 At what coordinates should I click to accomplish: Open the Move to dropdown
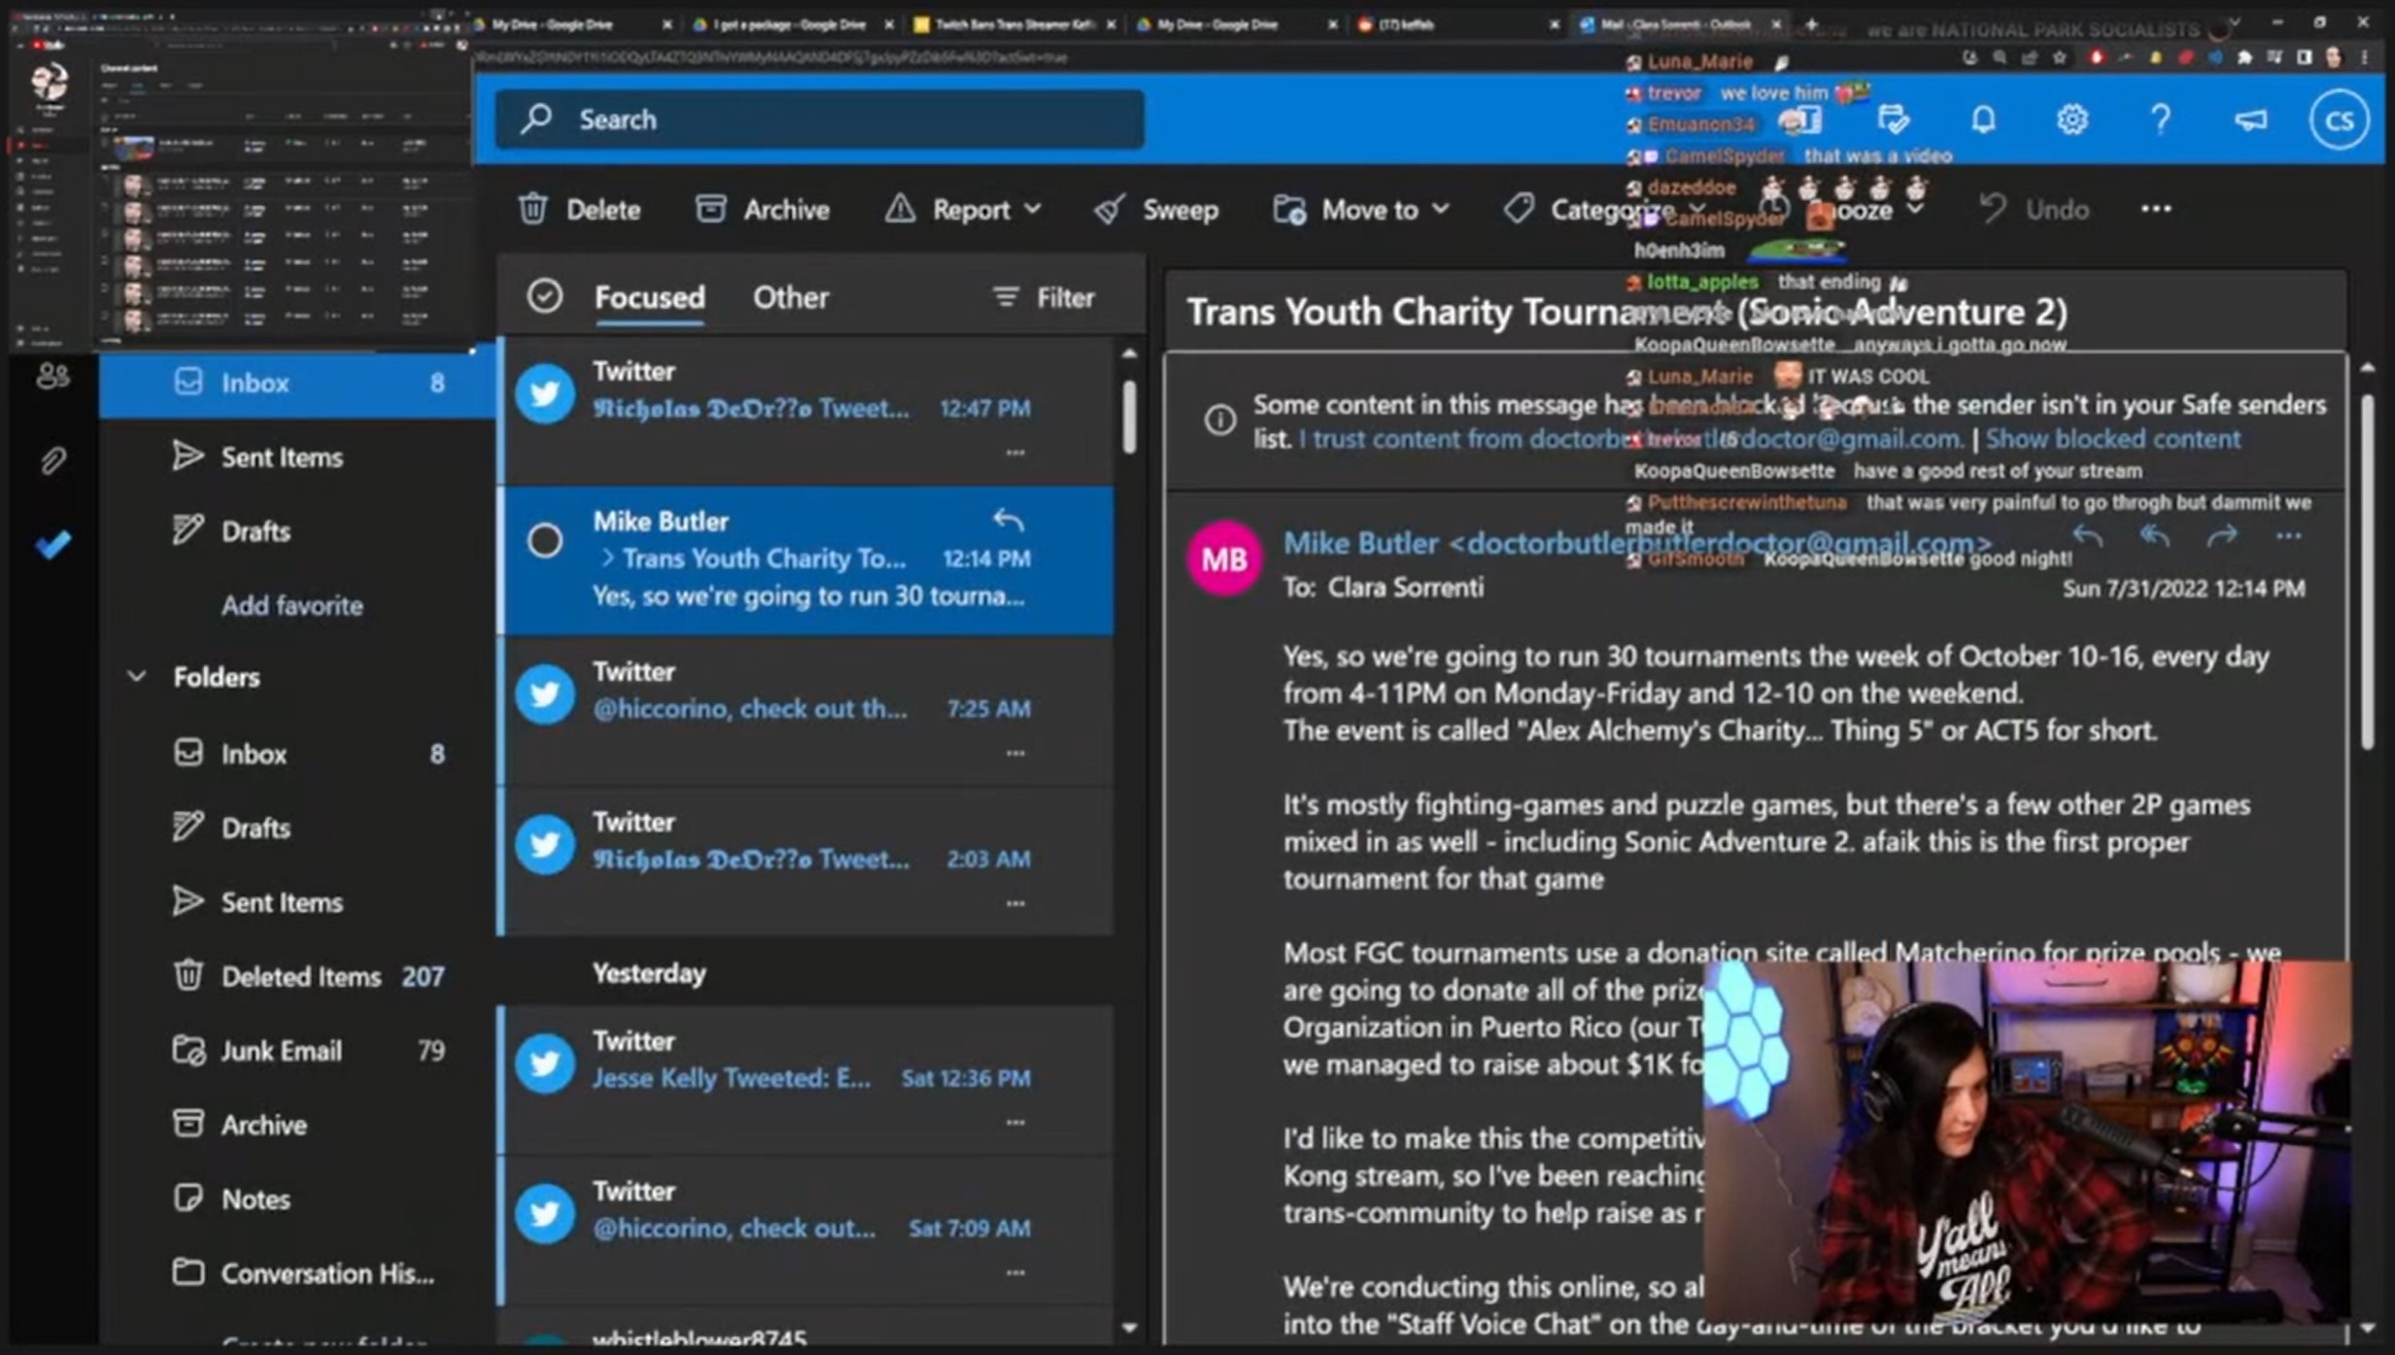(1362, 210)
